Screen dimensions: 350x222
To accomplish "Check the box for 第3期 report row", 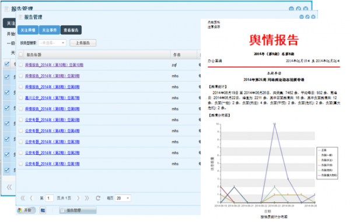I will click(x=21, y=142).
